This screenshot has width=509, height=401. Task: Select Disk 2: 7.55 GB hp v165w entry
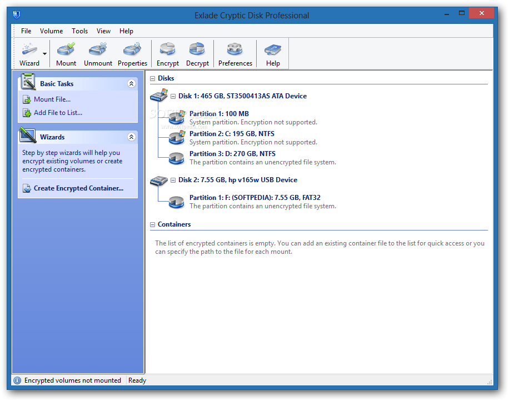pos(238,180)
